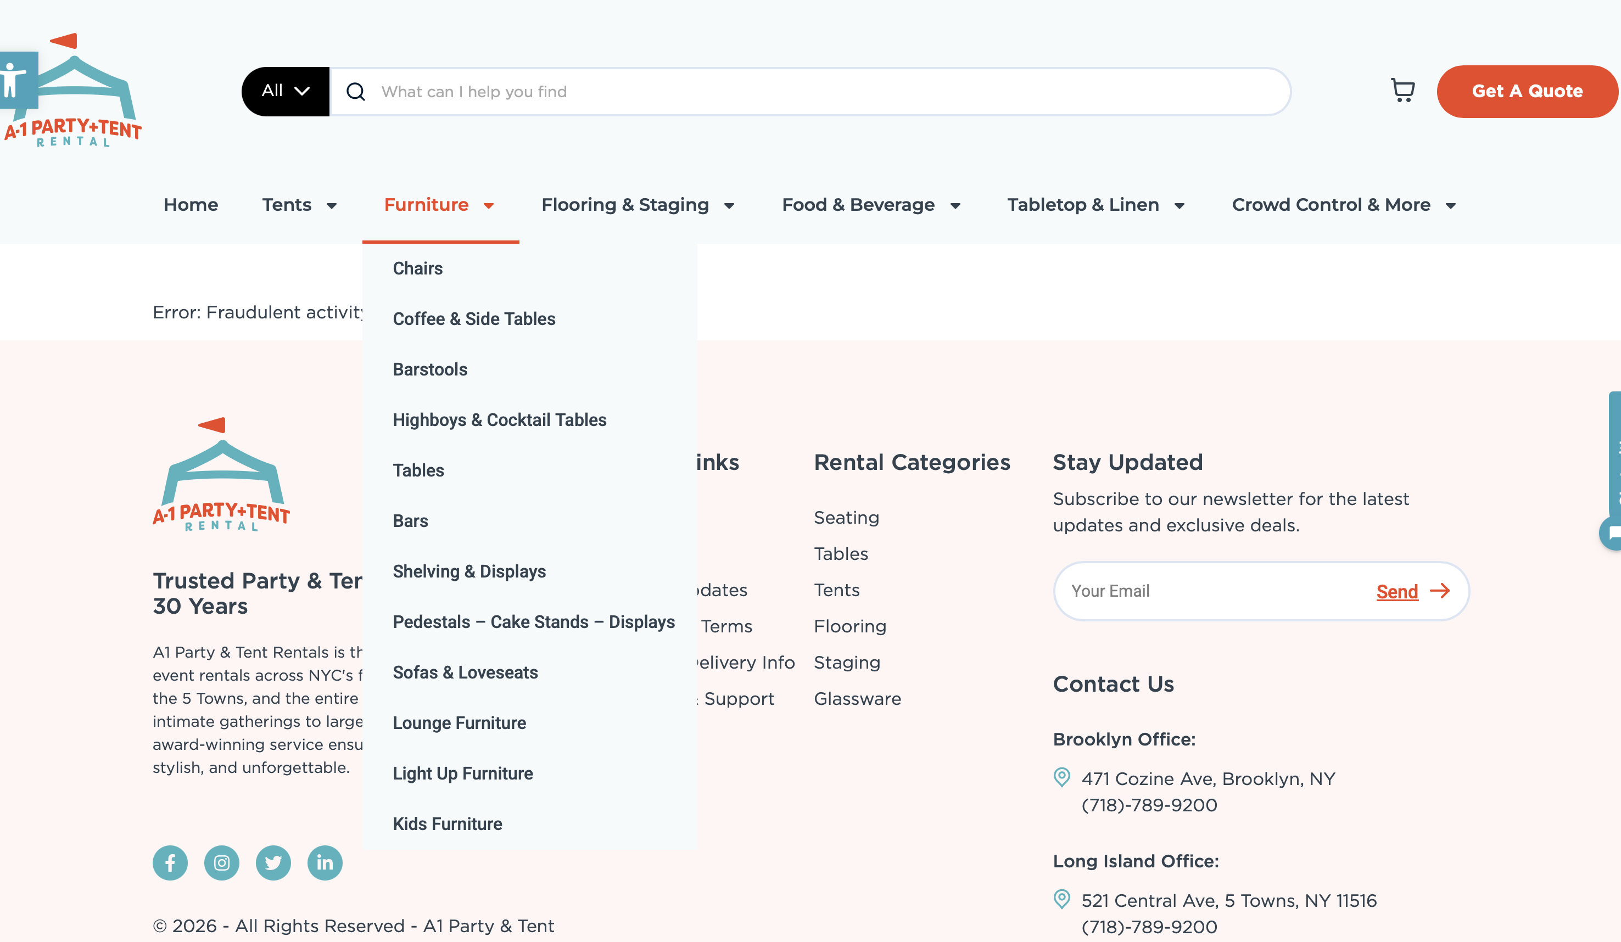Click the Long Island Office phone number
The image size is (1621, 942).
[x=1149, y=927]
